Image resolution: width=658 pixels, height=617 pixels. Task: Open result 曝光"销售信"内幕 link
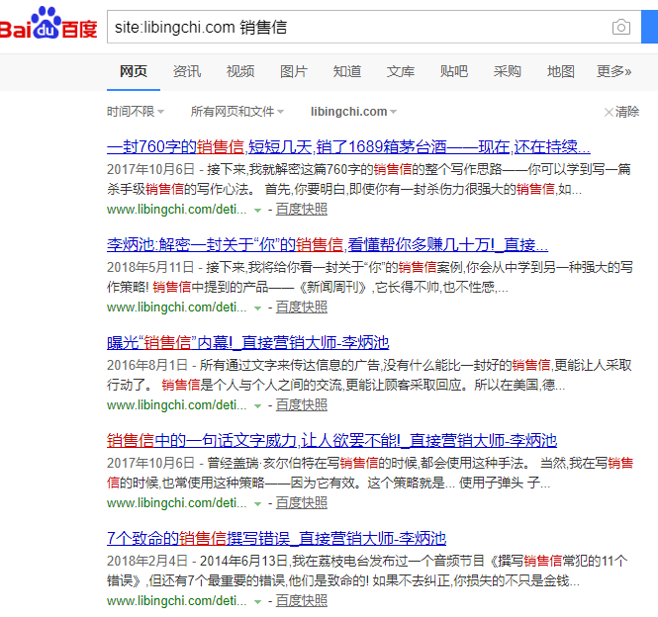pos(248,343)
